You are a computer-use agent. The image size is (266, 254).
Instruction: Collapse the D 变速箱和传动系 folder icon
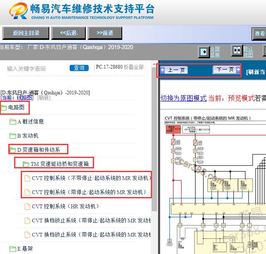pos(13,150)
